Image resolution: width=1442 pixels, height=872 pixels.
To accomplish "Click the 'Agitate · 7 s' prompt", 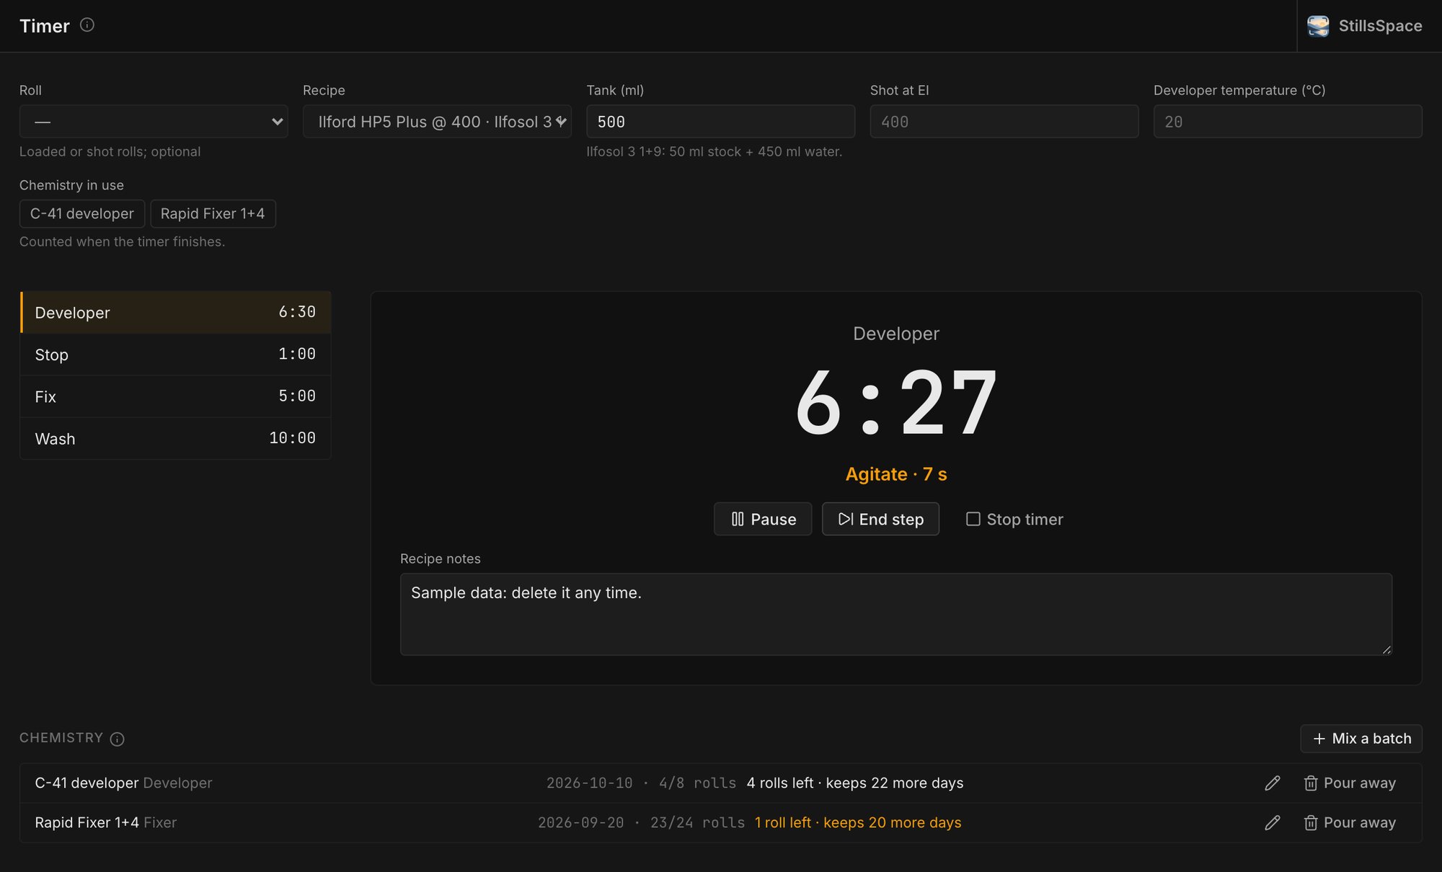I will pyautogui.click(x=896, y=474).
